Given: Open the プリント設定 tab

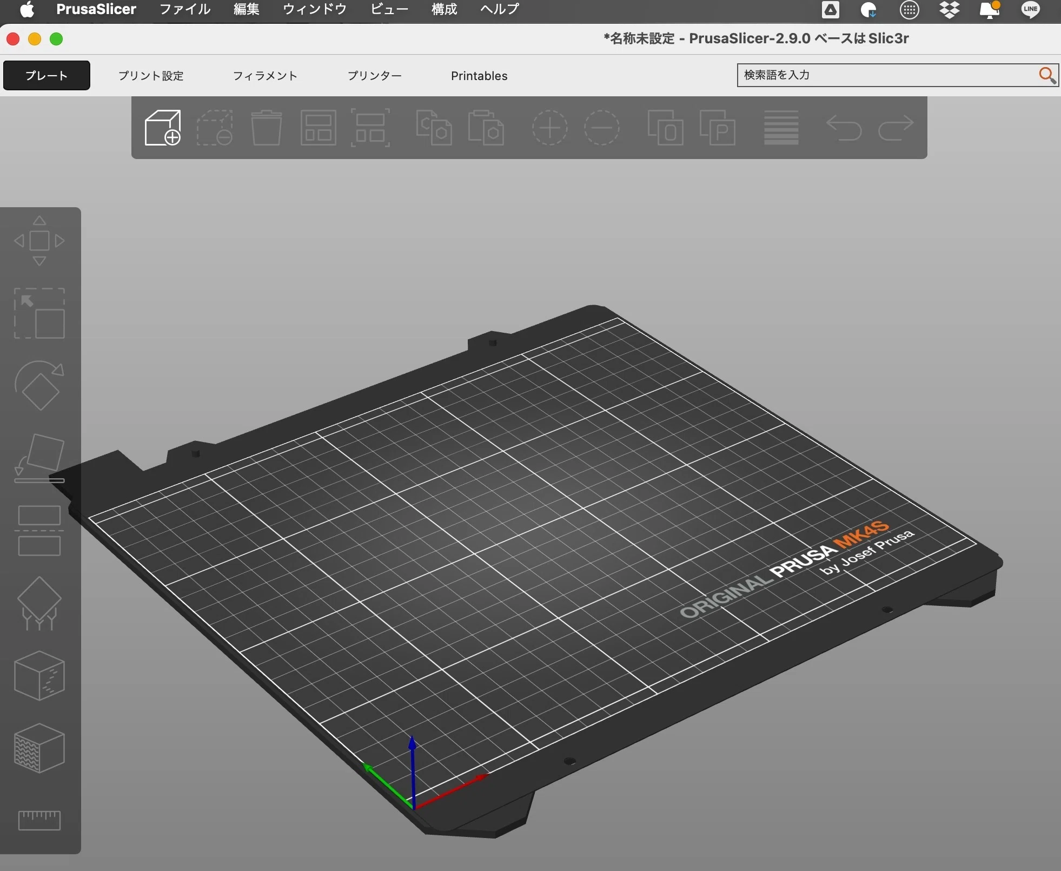Looking at the screenshot, I should pyautogui.click(x=151, y=76).
